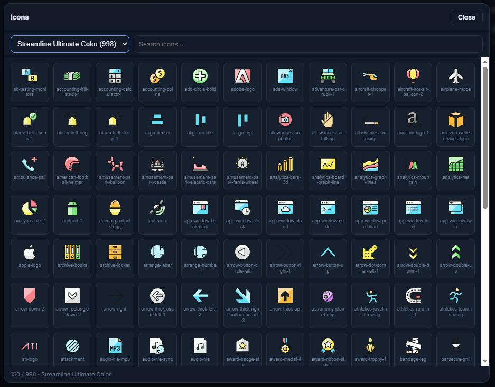Select the adventure-car-truck-1 icon
The height and width of the screenshot is (387, 495).
(328, 83)
